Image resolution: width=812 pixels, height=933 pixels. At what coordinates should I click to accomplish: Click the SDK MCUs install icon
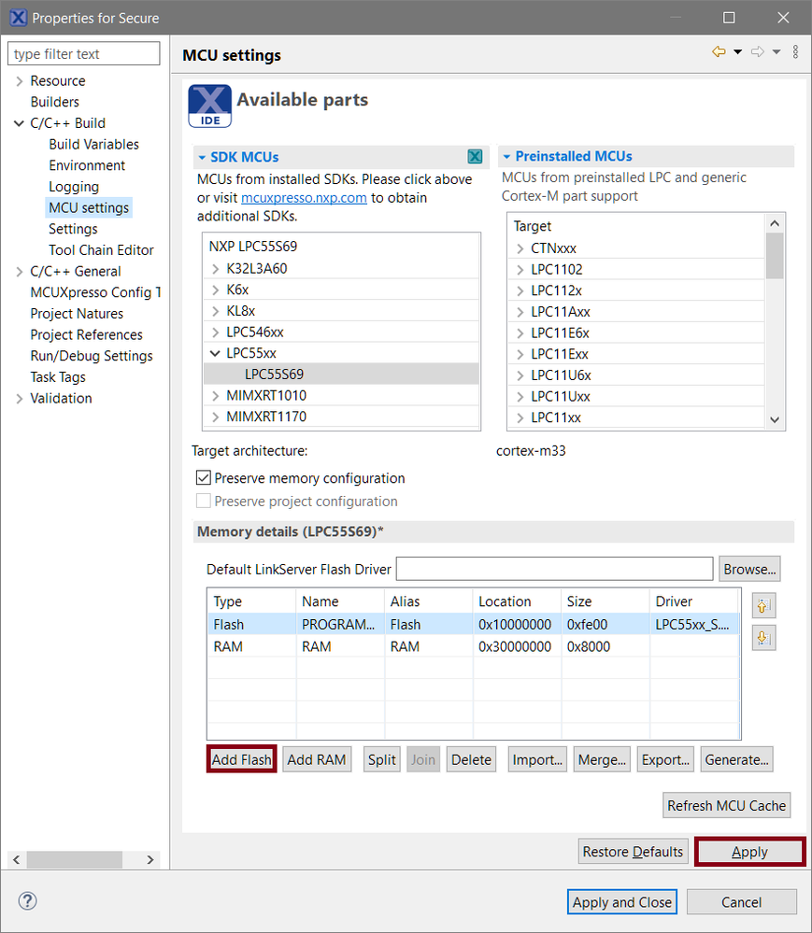475,157
